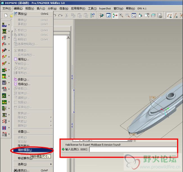
Task: Click the paste special icon
Action: [x=86, y=16]
